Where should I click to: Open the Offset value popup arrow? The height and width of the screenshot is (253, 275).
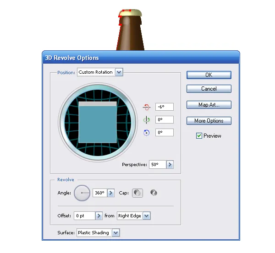pyautogui.click(x=99, y=215)
